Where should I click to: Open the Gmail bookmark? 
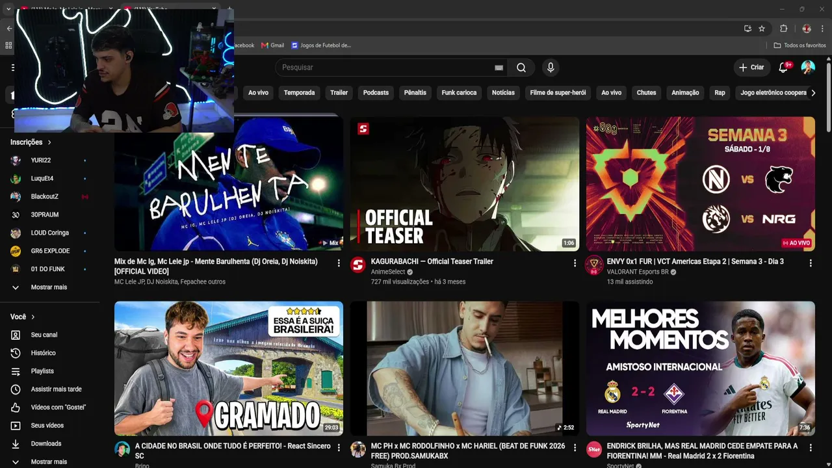pyautogui.click(x=272, y=45)
